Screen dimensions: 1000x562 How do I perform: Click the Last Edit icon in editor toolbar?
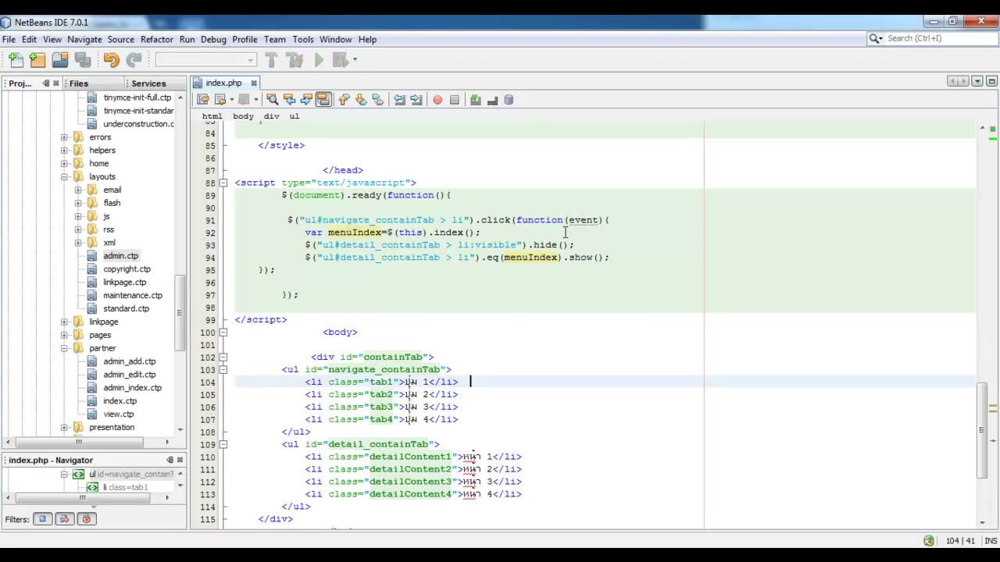point(203,100)
